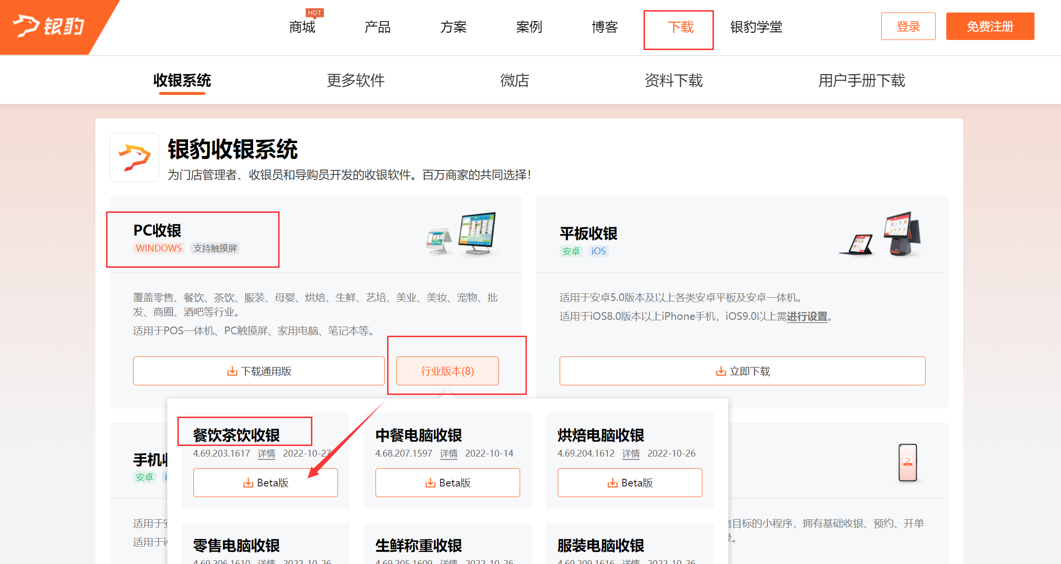Click the 安卓 tag under 平板收银

[x=571, y=251]
